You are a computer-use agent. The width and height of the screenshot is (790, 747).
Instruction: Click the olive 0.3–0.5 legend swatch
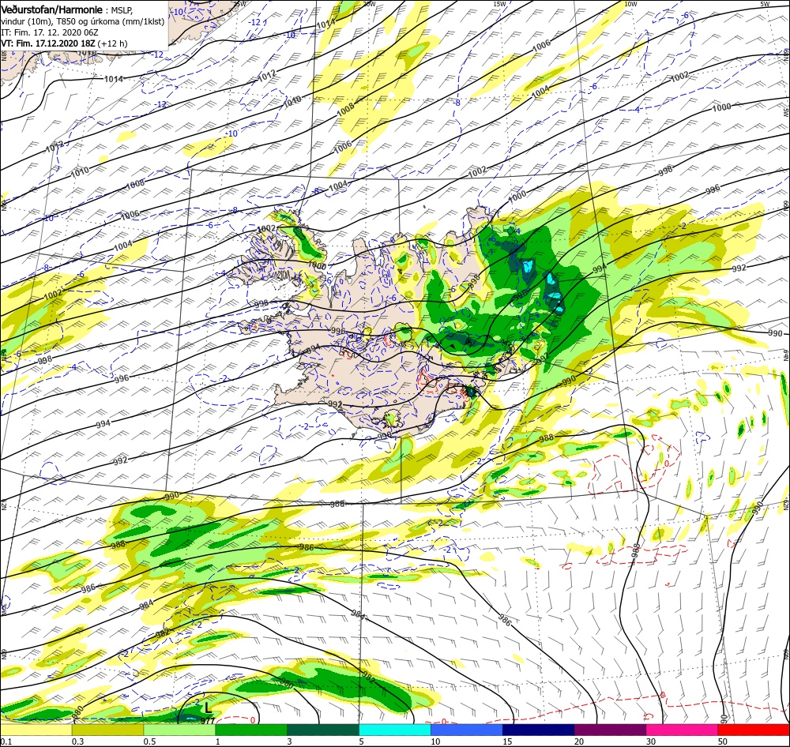point(107,730)
